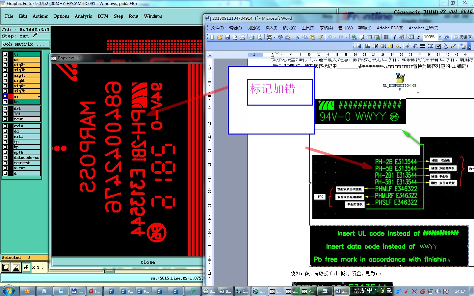Screen dimensions: 474x296
Task: Open the Undo history dropdown arrow
Action: (x=335, y=37)
